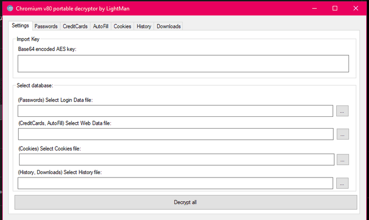The width and height of the screenshot is (369, 220).
Task: Focus the Base64 encoded AES key field
Action: click(x=183, y=64)
